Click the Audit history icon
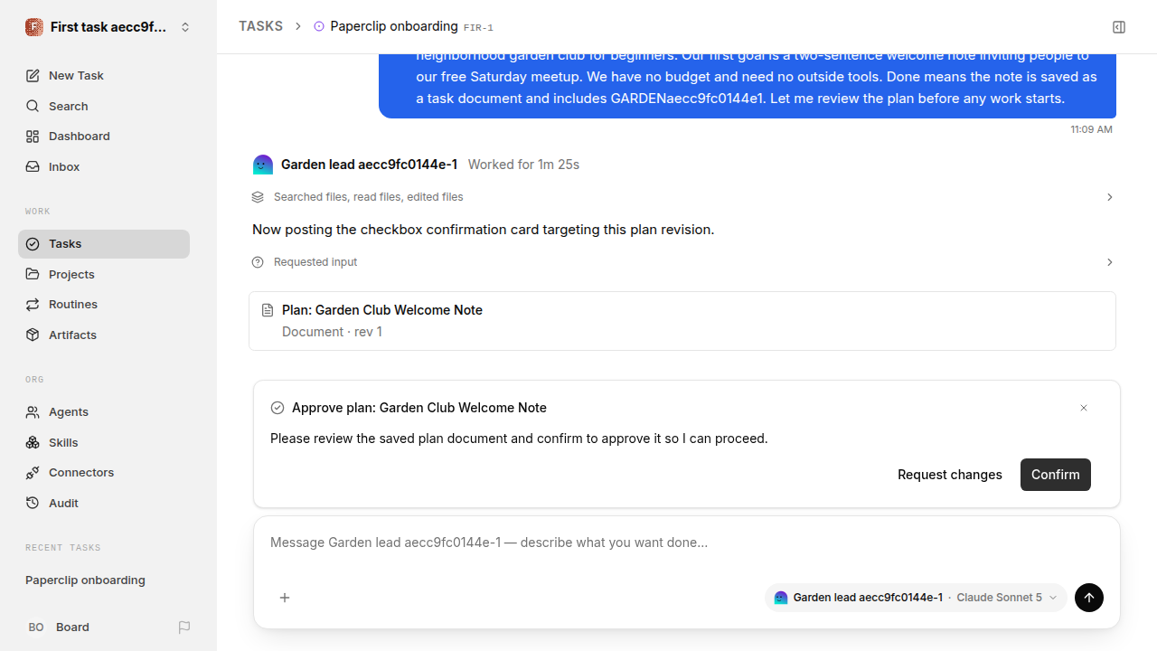Image resolution: width=1157 pixels, height=651 pixels. (x=33, y=503)
